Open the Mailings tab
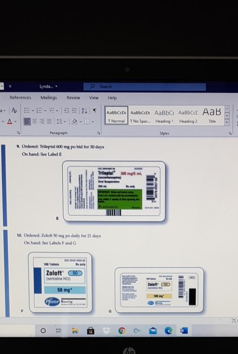Image resolution: width=238 pixels, height=354 pixels. 49,98
